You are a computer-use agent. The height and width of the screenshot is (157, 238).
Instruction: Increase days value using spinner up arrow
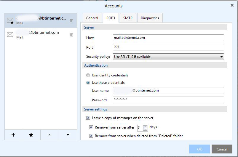(x=145, y=126)
